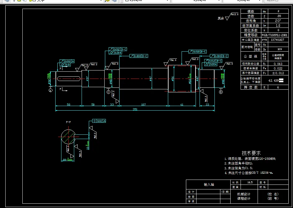
Task: Select the 107 length dimension text
Action: pyautogui.click(x=143, y=105)
